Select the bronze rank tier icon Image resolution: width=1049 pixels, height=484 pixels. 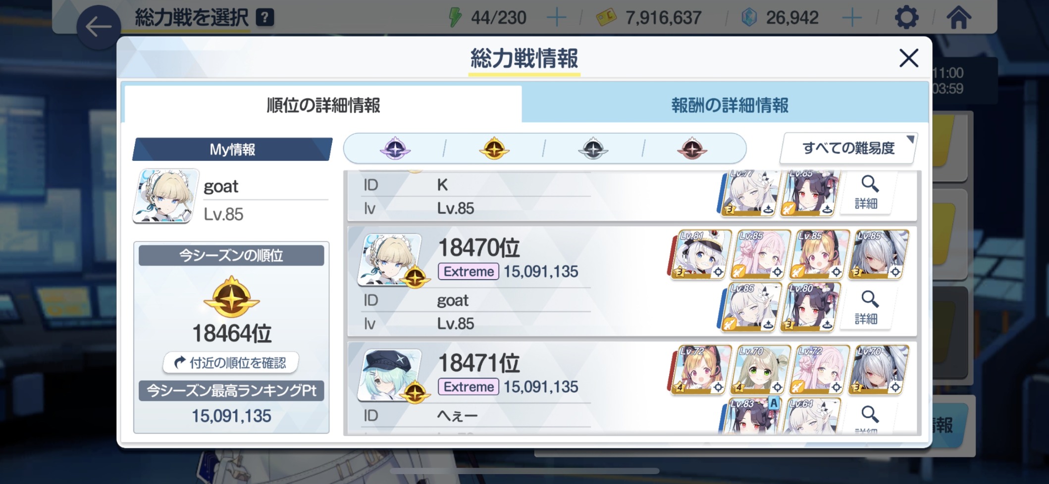click(x=692, y=148)
